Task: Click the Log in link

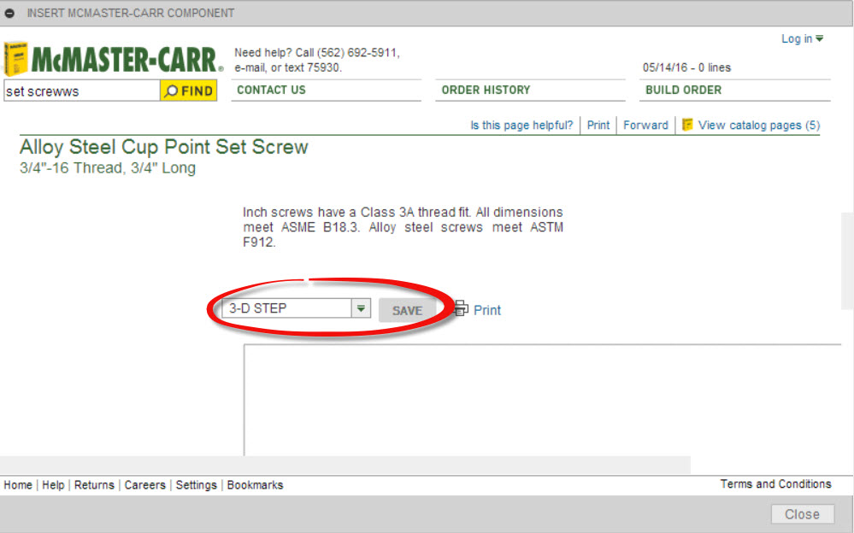Action: tap(797, 38)
